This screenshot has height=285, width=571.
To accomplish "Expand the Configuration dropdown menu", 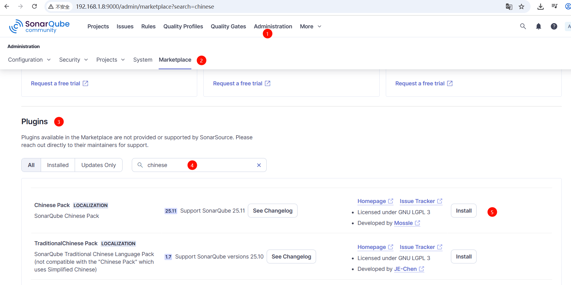I will pos(29,60).
